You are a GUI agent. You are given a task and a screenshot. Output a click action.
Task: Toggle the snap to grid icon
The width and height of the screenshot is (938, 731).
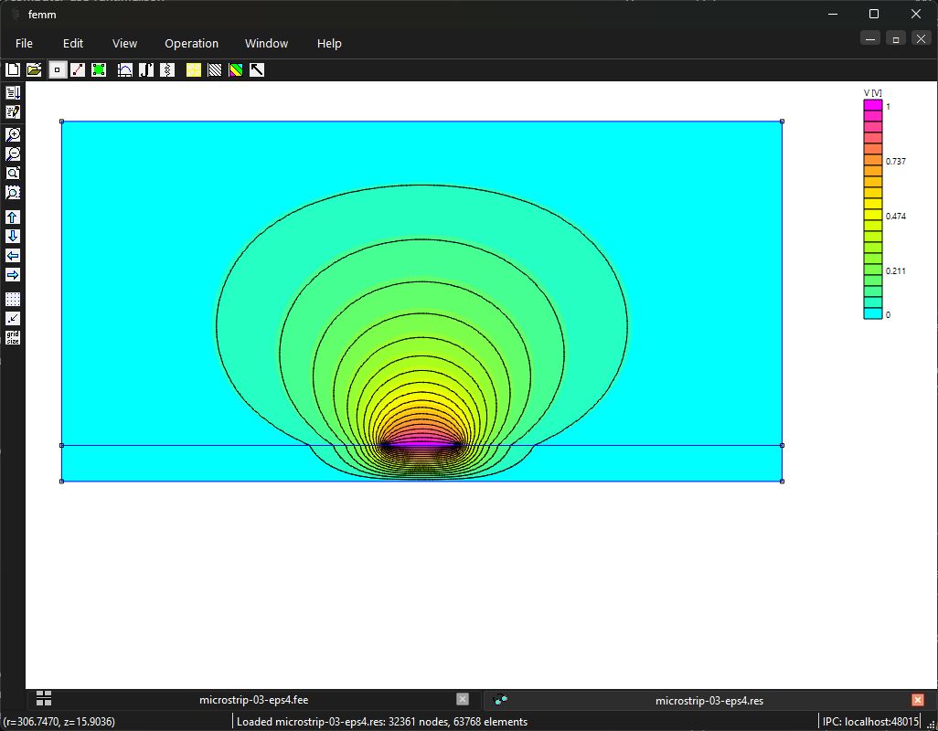pos(13,319)
